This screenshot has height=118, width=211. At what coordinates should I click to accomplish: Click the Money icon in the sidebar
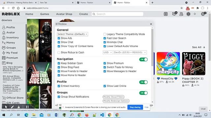click(x=4, y=43)
